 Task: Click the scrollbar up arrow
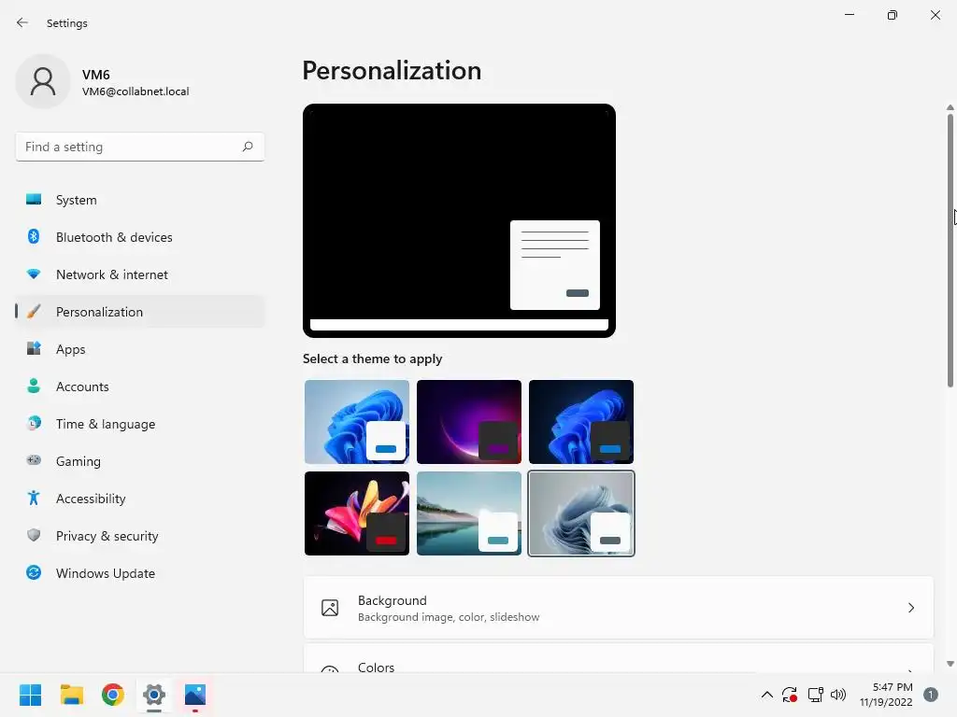[x=950, y=107]
